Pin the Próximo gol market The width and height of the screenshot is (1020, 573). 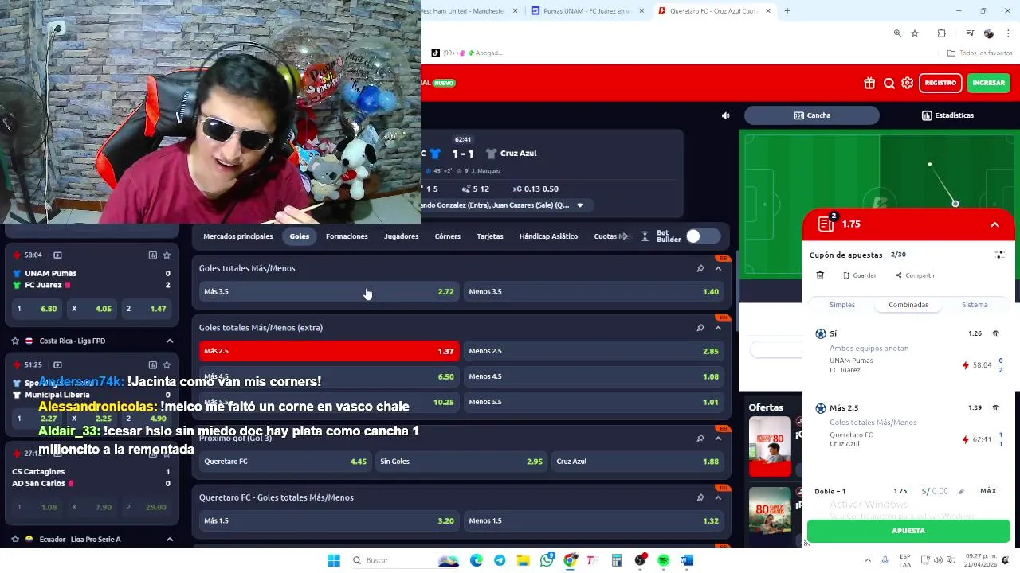(700, 438)
